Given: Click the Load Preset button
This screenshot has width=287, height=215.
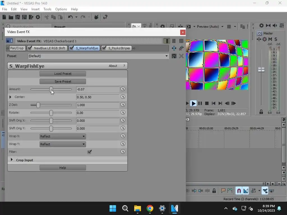Looking at the screenshot, I should [x=63, y=74].
